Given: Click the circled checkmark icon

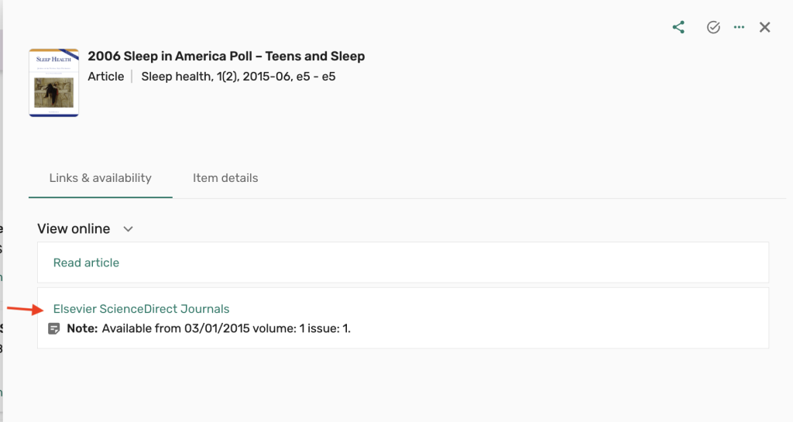Looking at the screenshot, I should coord(713,28).
